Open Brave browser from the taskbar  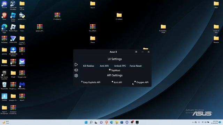coord(106,122)
